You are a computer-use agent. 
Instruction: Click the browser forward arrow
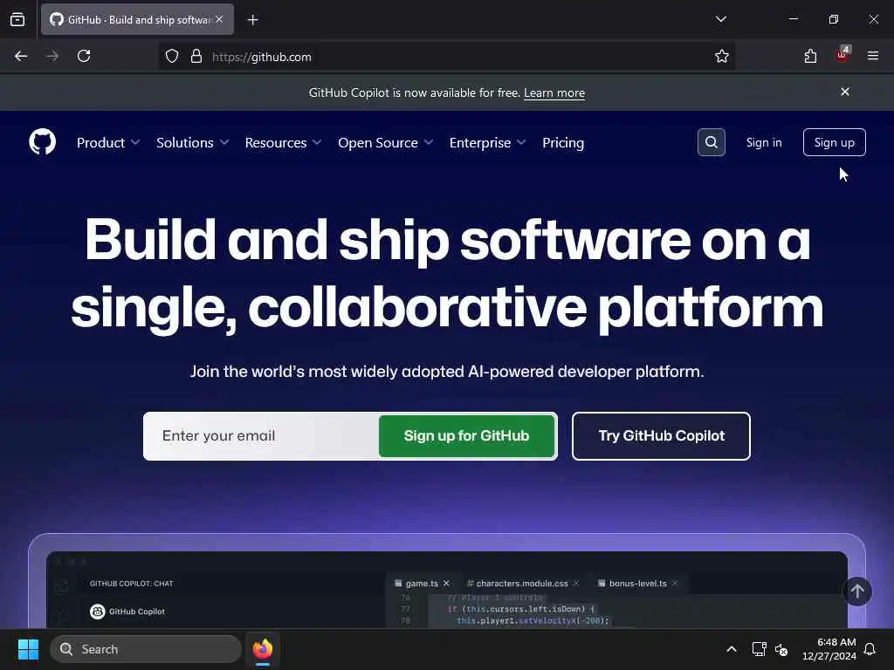tap(52, 56)
